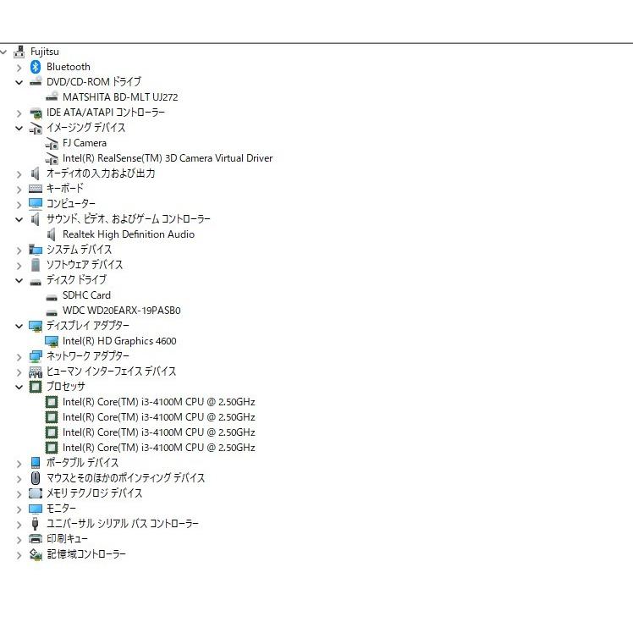
Task: Click the Bluetooth icon in device tree
Action: pos(36,67)
